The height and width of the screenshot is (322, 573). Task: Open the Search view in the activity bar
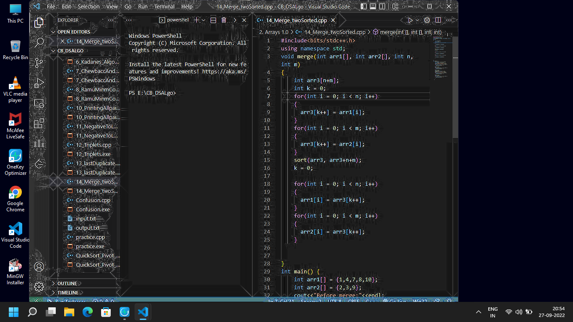click(39, 42)
